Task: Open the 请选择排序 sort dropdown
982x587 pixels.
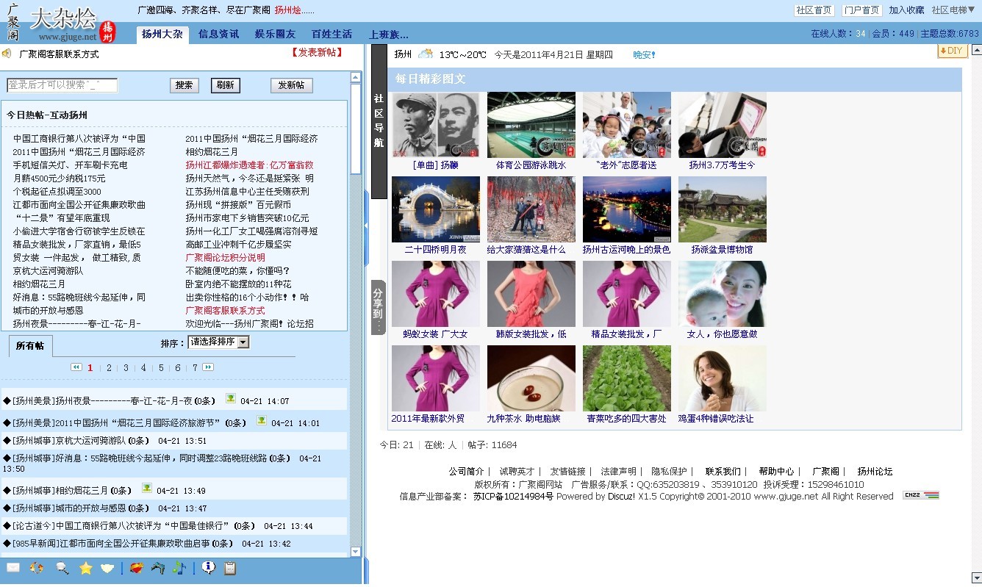Action: [219, 342]
